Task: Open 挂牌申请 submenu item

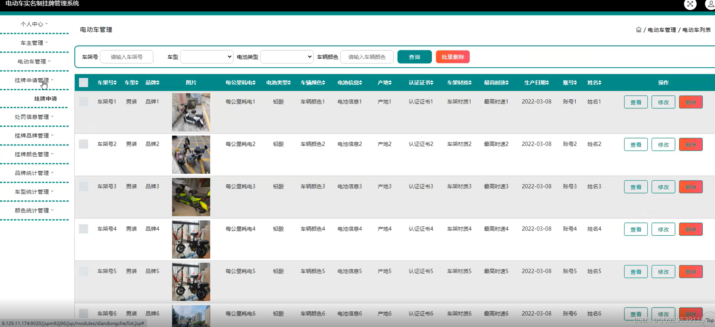Action: [46, 98]
